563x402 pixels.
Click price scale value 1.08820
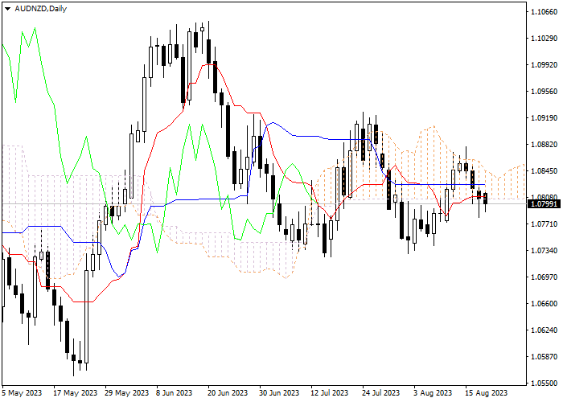click(545, 144)
